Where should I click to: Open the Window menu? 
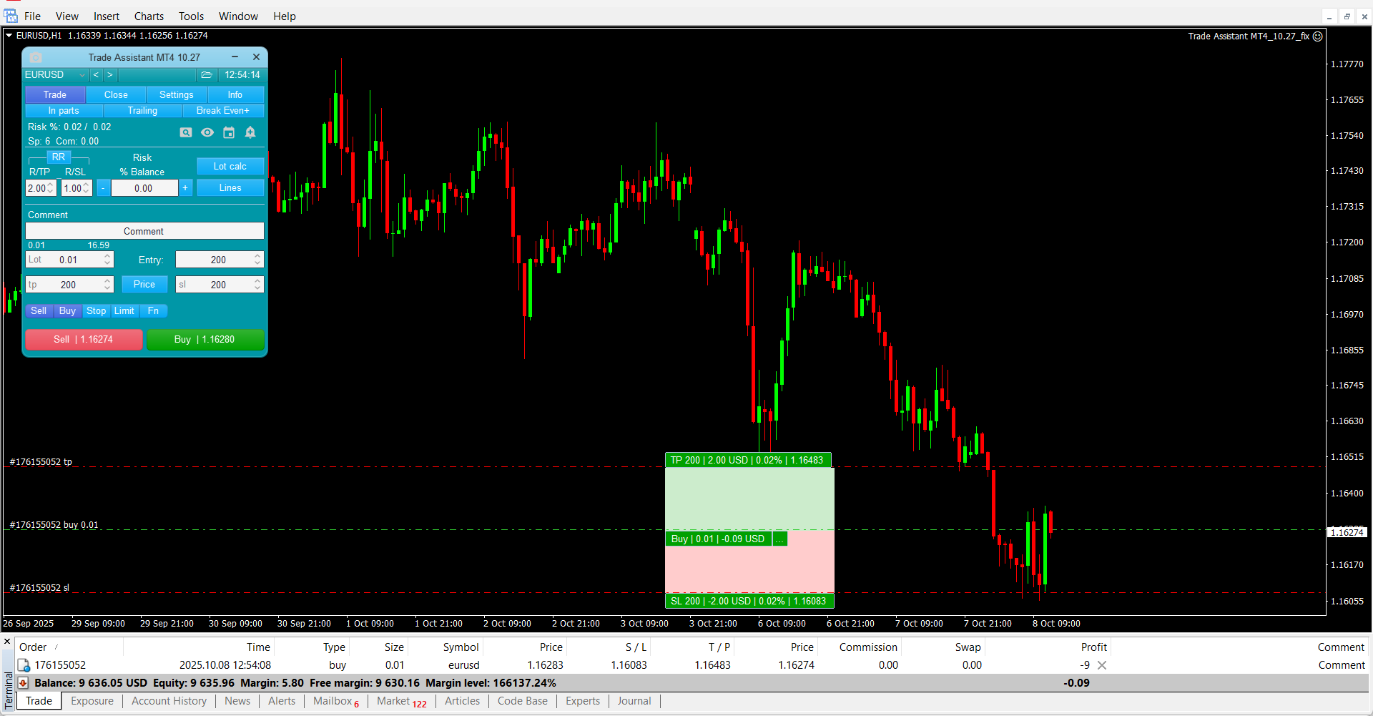238,16
